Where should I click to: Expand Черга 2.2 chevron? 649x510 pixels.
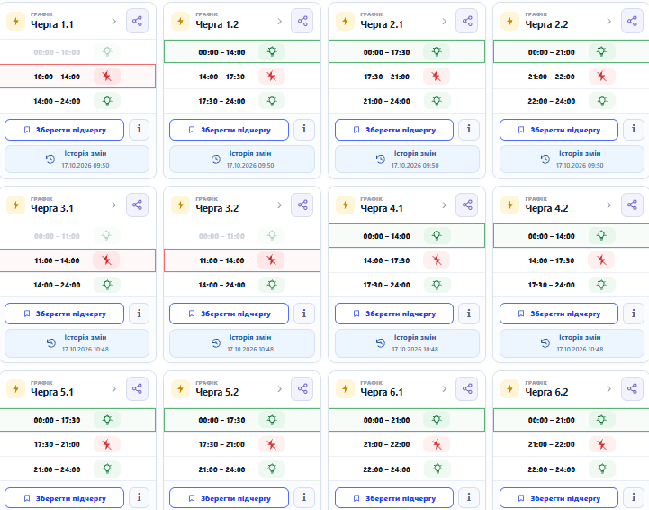coord(608,21)
